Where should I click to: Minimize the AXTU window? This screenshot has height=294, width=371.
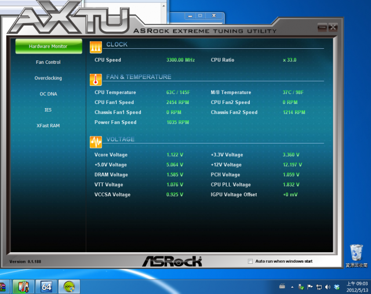point(322,27)
